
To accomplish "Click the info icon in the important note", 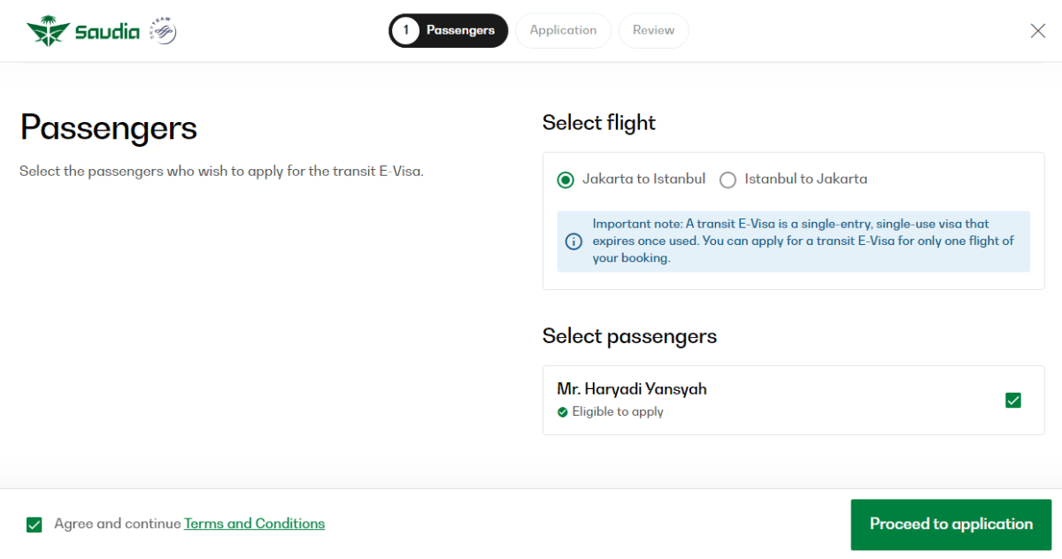I will point(573,241).
